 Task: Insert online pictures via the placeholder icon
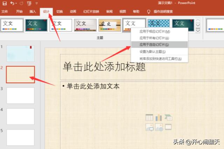tap(159, 127)
